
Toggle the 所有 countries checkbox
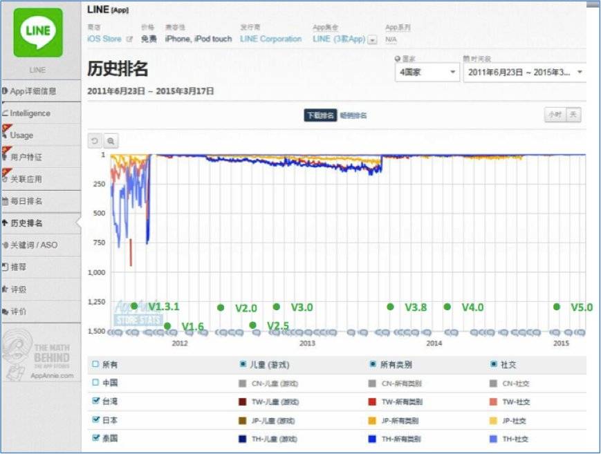click(95, 364)
